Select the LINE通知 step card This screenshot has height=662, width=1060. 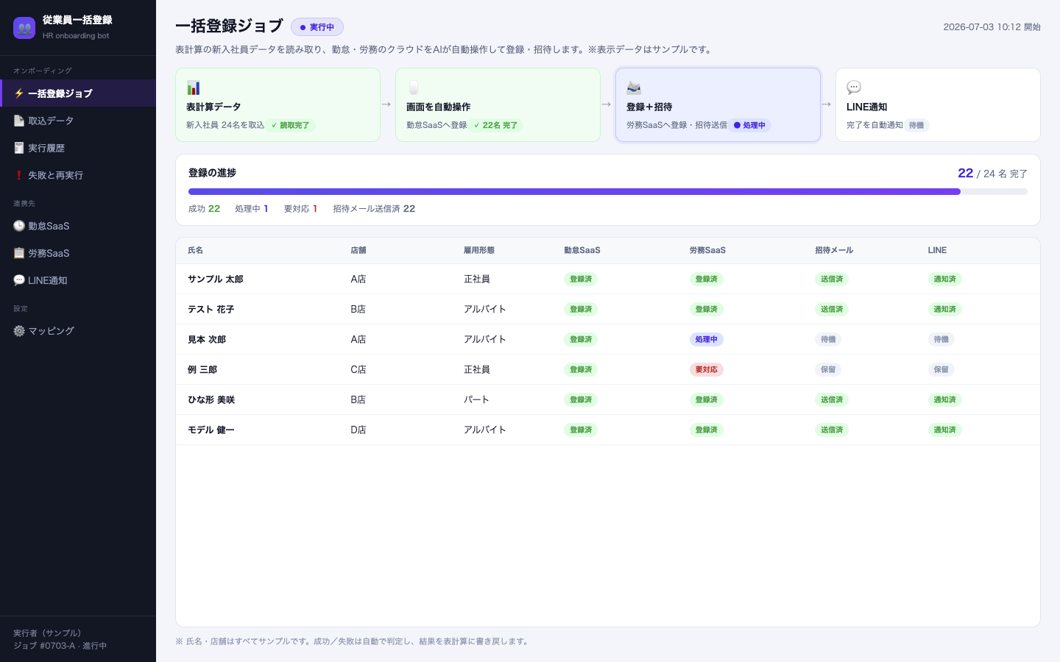tap(938, 104)
